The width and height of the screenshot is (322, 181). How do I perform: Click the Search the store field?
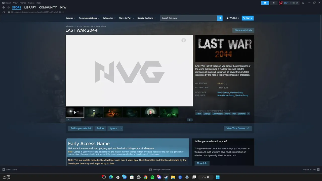pyautogui.click(x=189, y=18)
